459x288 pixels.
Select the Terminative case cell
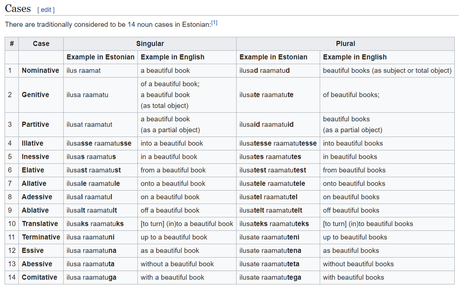click(41, 237)
